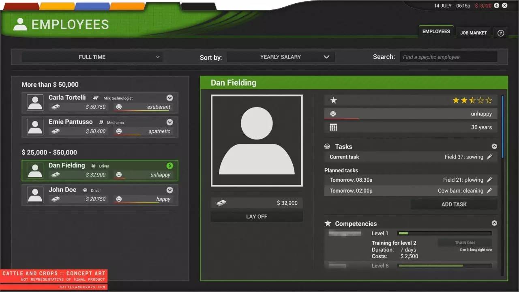
Task: Click the orange category tab at top
Action: click(127, 6)
